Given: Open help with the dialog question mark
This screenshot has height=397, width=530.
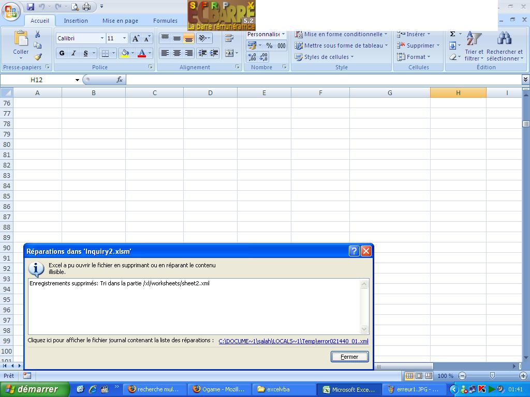Looking at the screenshot, I should [x=354, y=251].
